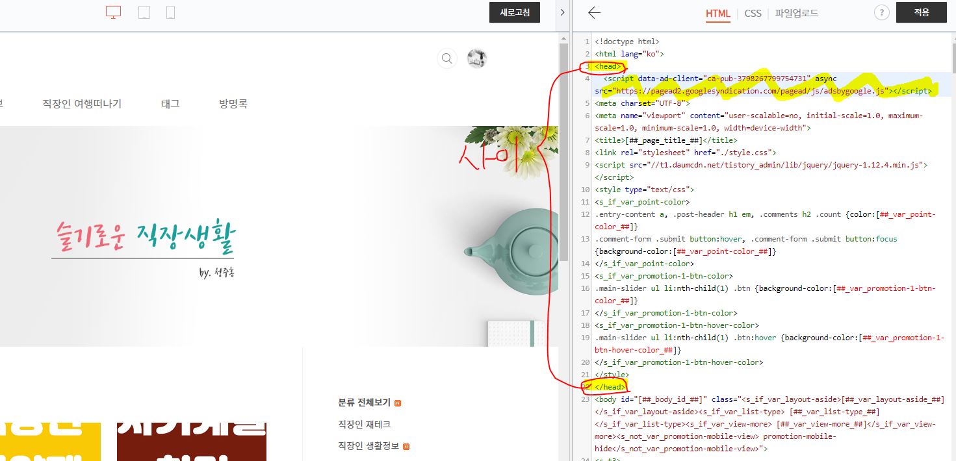Click the <style type="text/css"> line
The height and width of the screenshot is (461, 956).
644,190
